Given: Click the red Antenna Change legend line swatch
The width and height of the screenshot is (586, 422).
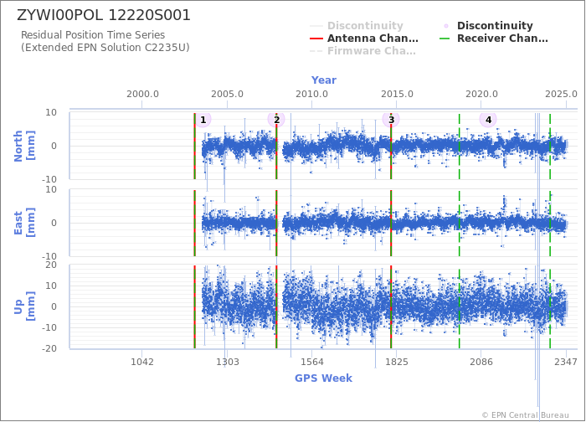Looking at the screenshot, I should point(316,39).
